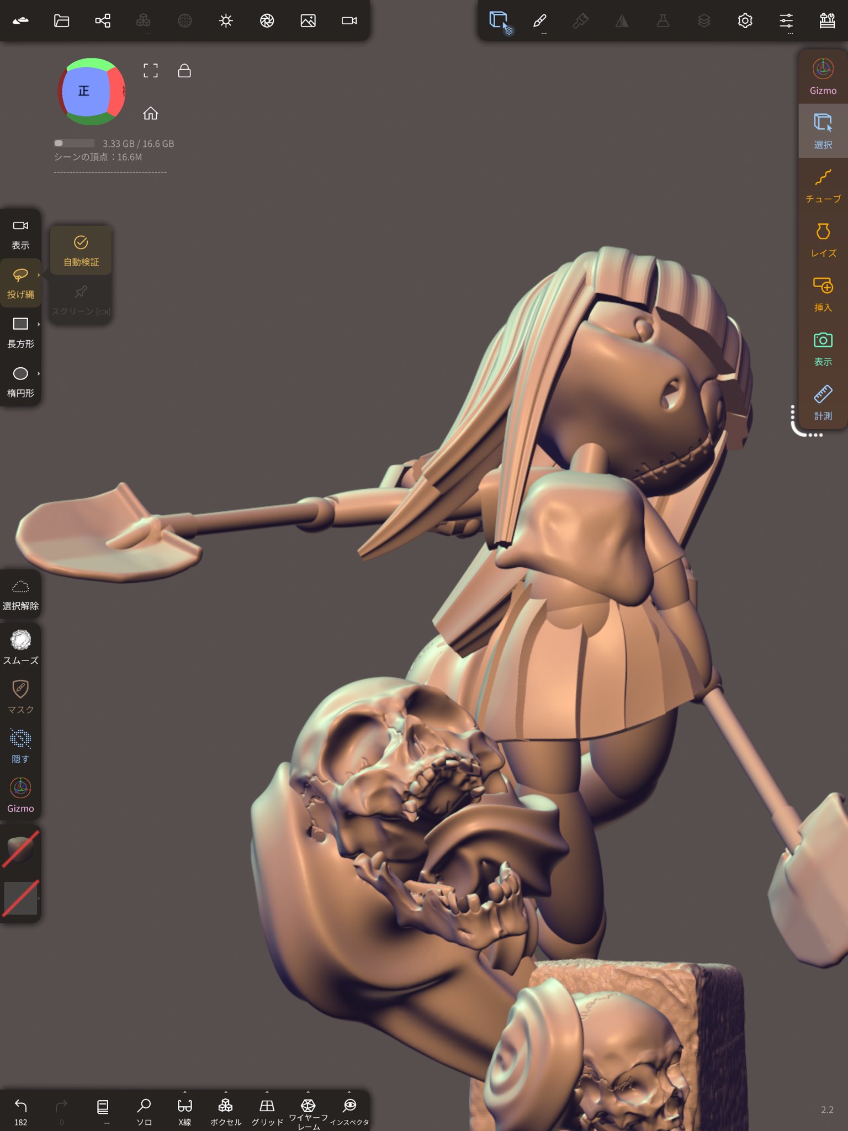
Task: Choose the 楕円形 ellipse selection shape
Action: 20,382
